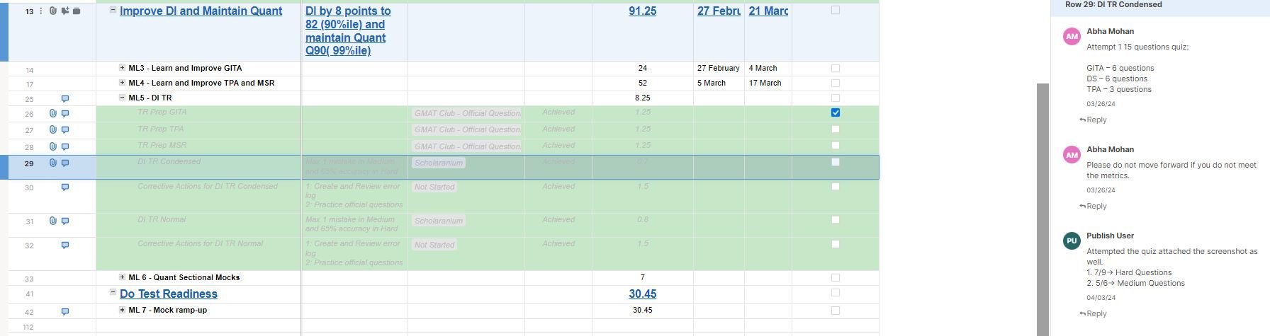Image resolution: width=1270 pixels, height=336 pixels.
Task: Open the comment icon on row 42
Action: pyautogui.click(x=65, y=311)
